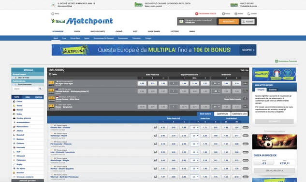Select the Tennis ball icon in sidebar
Screen dimensions: 306x182
point(14,106)
